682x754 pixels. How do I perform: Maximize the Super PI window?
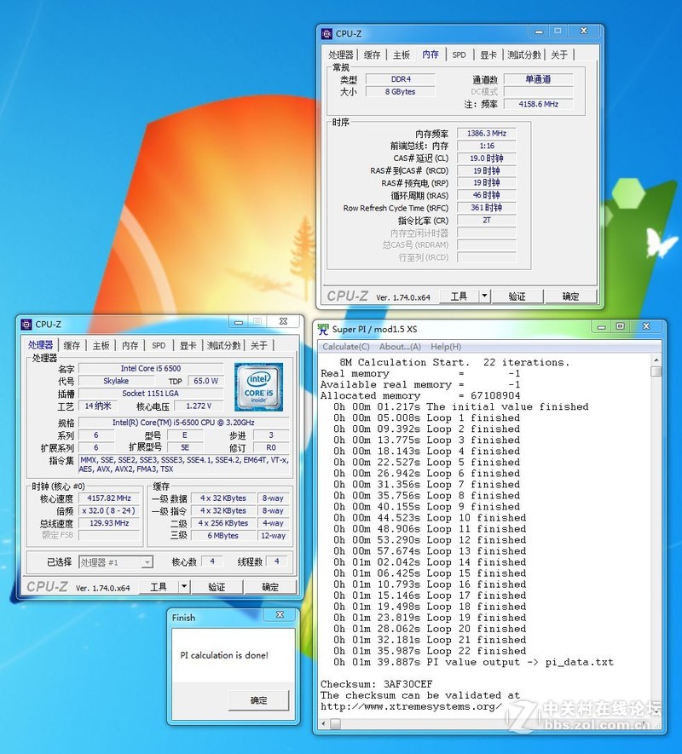pyautogui.click(x=620, y=327)
